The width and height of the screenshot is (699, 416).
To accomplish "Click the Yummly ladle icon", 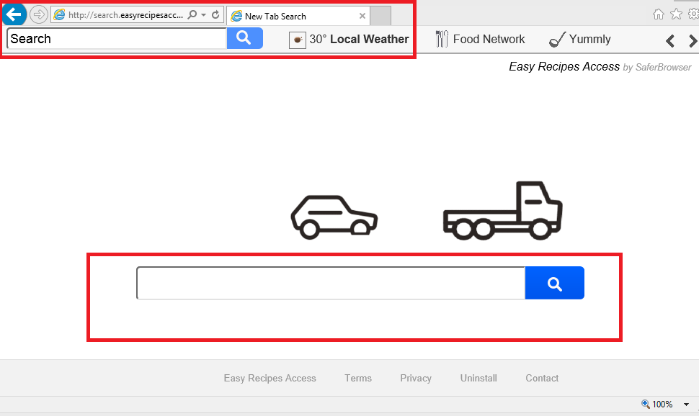I will click(557, 40).
